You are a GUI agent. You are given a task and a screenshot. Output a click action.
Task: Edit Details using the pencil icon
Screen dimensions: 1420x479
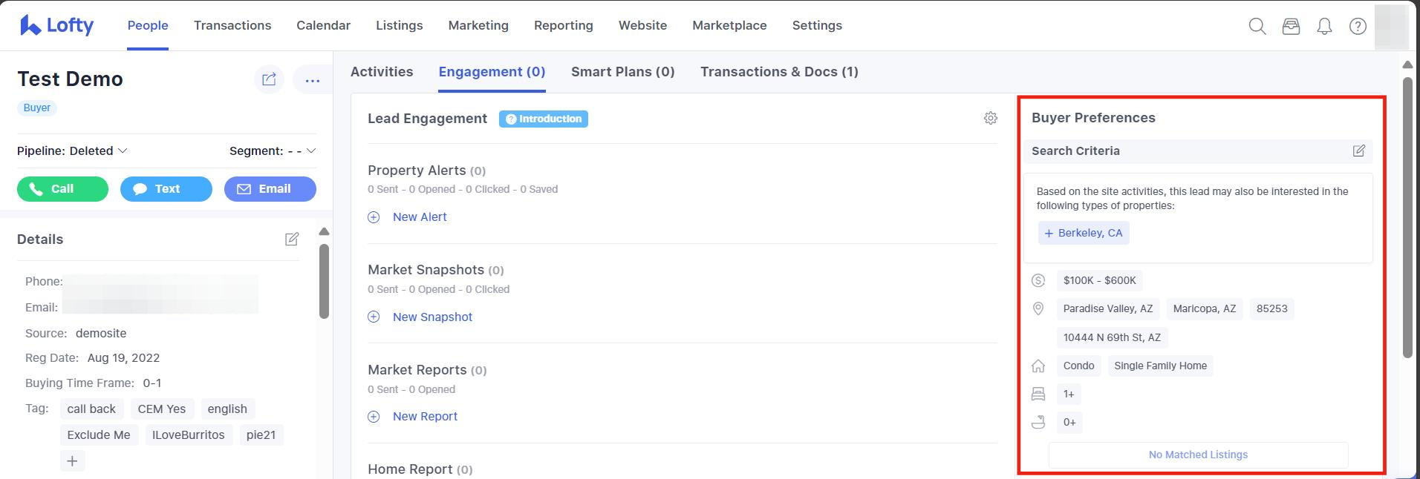click(x=292, y=239)
